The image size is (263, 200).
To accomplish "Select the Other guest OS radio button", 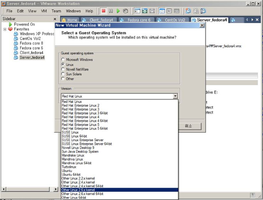I will point(63,78).
